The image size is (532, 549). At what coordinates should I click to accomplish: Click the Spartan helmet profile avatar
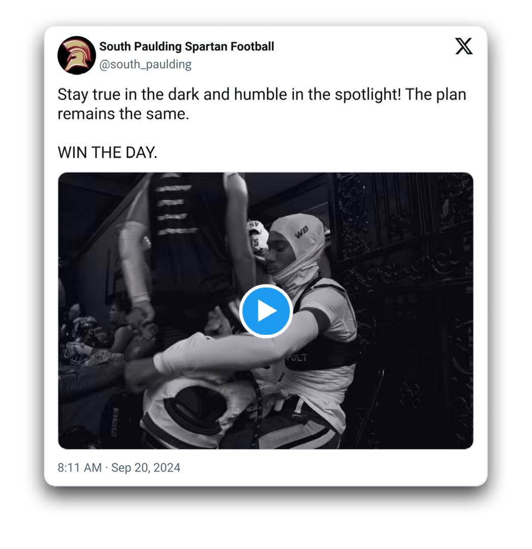tap(77, 55)
